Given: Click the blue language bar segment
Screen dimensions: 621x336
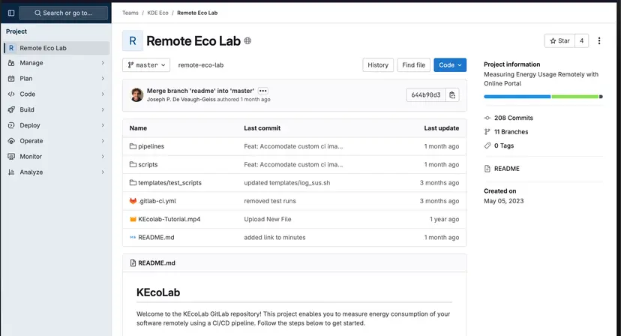Looking at the screenshot, I should click(517, 97).
